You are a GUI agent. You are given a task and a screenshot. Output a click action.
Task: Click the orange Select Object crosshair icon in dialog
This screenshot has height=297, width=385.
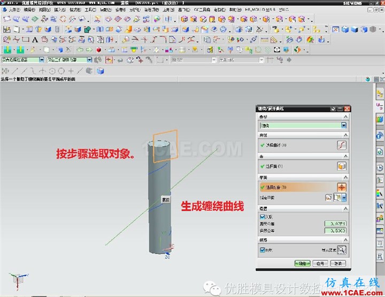(341, 187)
